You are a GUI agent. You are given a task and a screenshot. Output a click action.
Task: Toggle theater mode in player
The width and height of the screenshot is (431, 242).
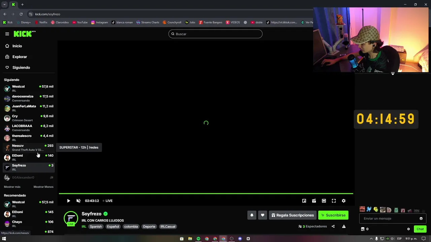(324, 201)
